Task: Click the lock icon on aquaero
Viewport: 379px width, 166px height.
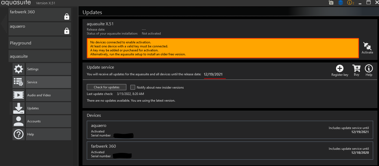Action: point(67,31)
